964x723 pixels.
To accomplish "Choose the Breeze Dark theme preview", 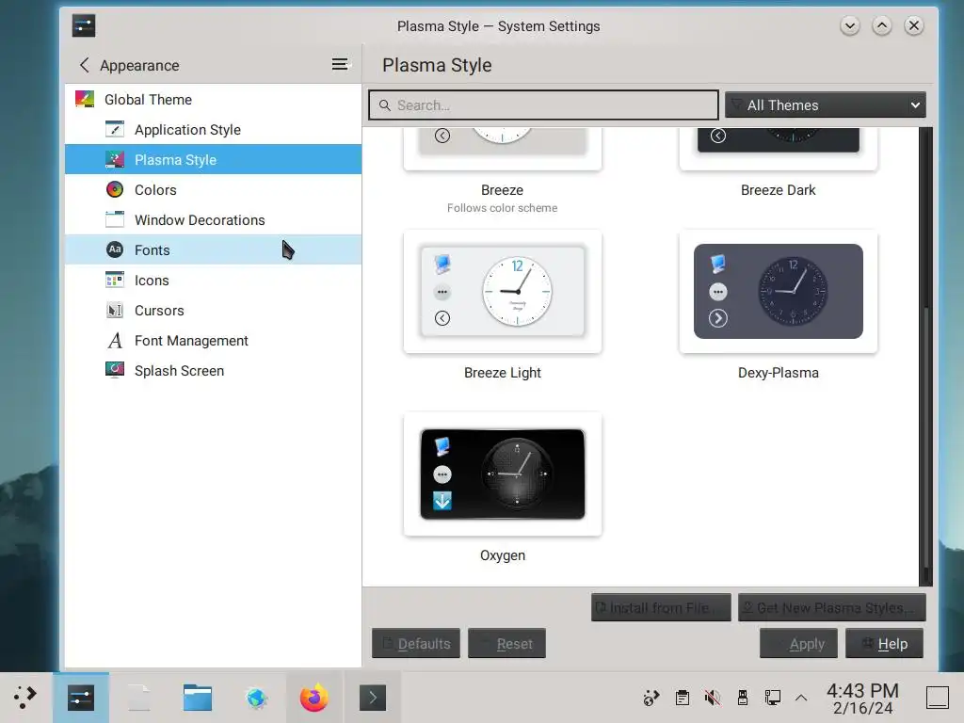I will click(778, 149).
